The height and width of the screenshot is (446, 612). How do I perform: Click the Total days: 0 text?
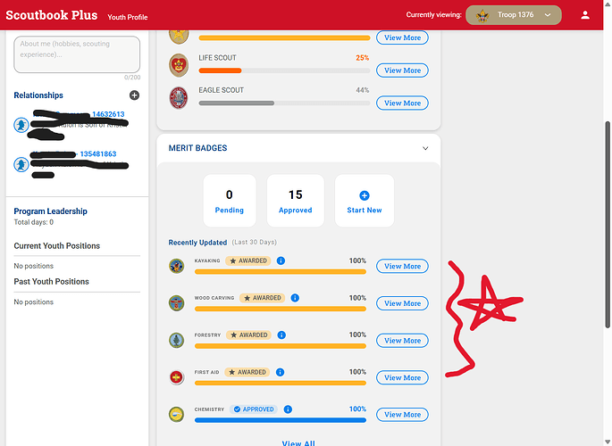34,222
